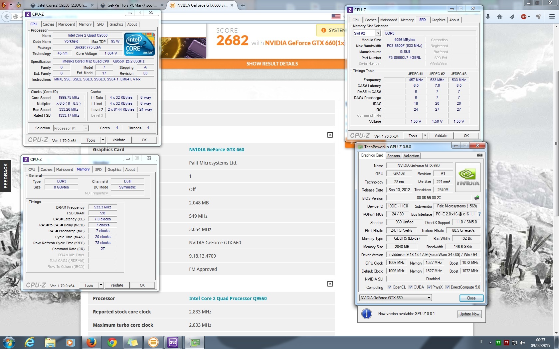Click Update Now button in GPU-Z
Screen dimensions: 559x349
click(x=469, y=314)
